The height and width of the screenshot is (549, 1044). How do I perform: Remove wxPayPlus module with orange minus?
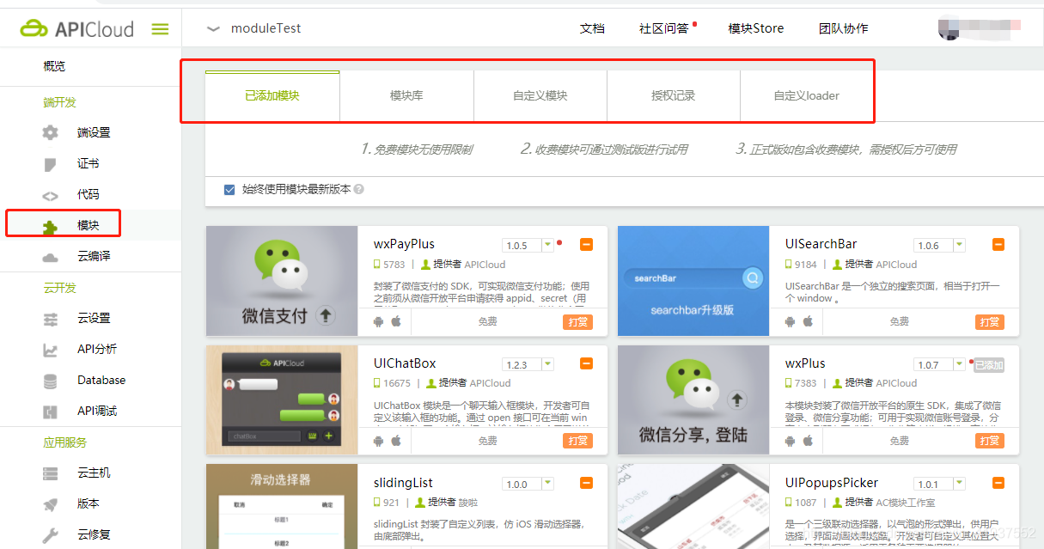(586, 245)
